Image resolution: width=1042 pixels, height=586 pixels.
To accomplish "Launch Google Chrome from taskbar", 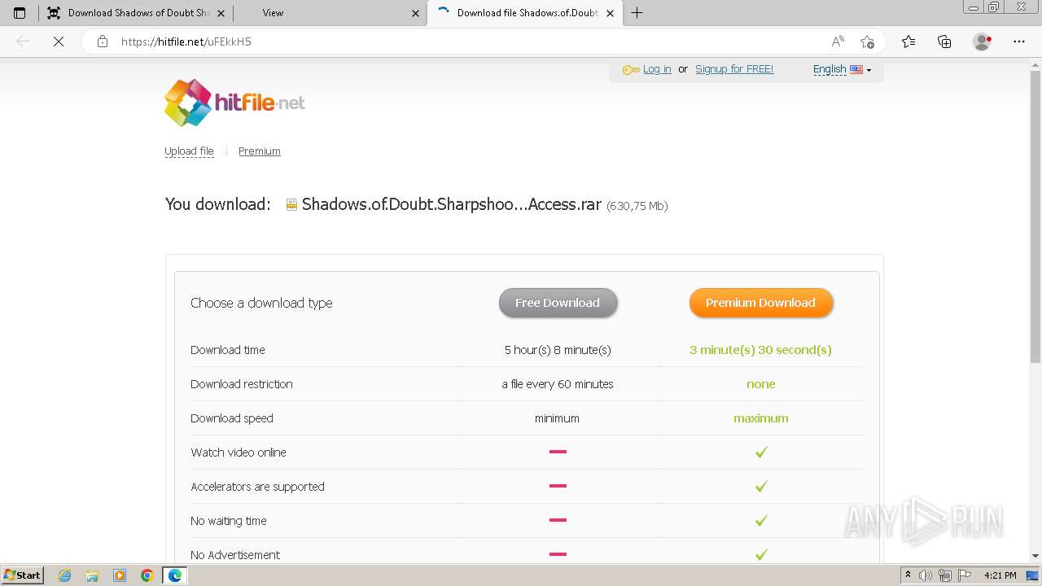I will [x=147, y=575].
